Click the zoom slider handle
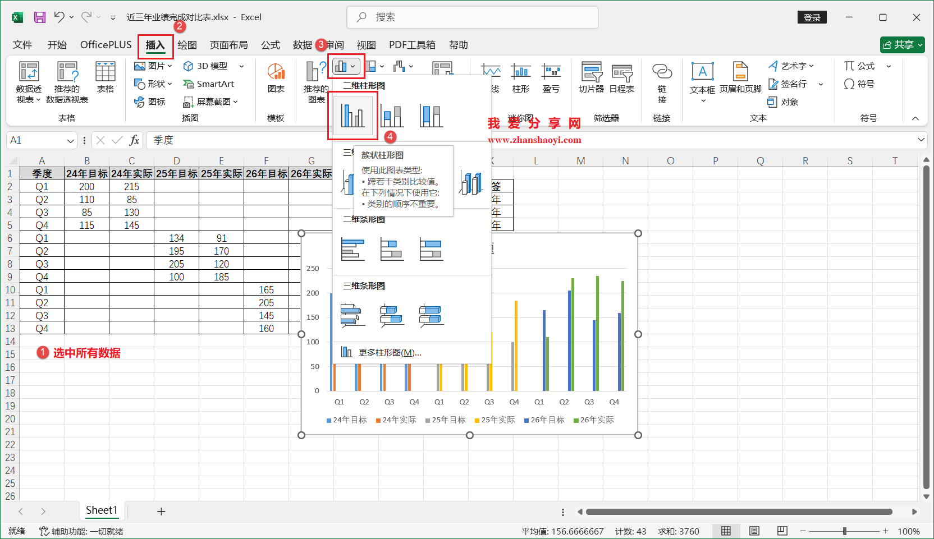The width and height of the screenshot is (934, 539). click(x=844, y=531)
